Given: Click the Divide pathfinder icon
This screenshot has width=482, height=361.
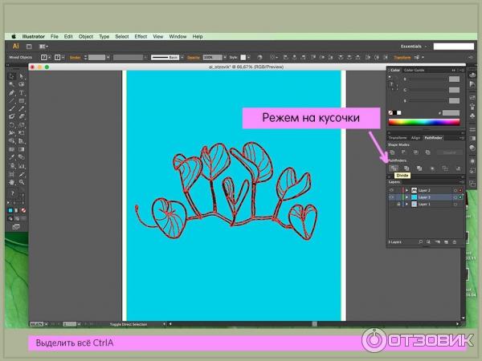Looking at the screenshot, I should point(394,168).
